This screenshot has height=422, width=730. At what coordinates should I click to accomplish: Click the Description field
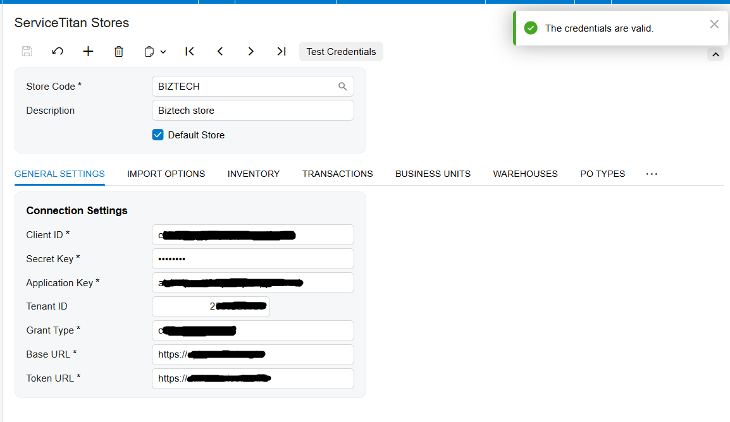click(x=253, y=111)
